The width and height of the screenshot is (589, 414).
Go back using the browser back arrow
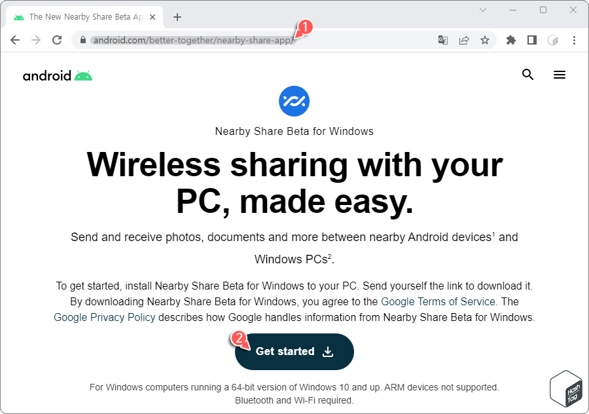point(15,40)
